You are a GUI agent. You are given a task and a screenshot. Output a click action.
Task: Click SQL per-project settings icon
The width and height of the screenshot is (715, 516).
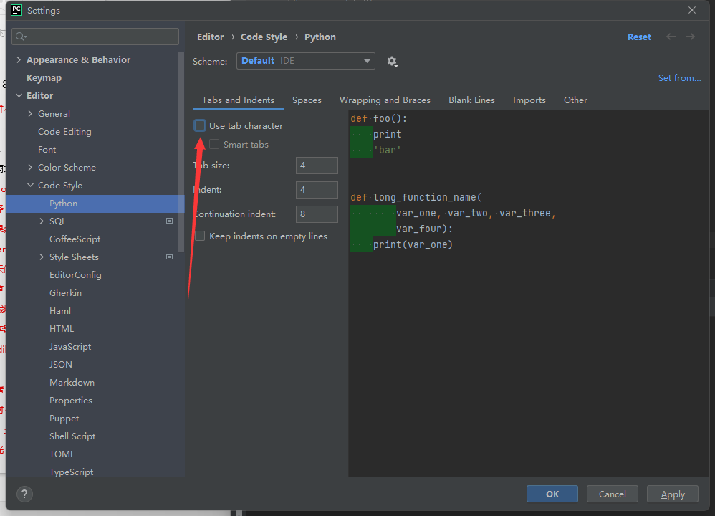[x=170, y=221]
